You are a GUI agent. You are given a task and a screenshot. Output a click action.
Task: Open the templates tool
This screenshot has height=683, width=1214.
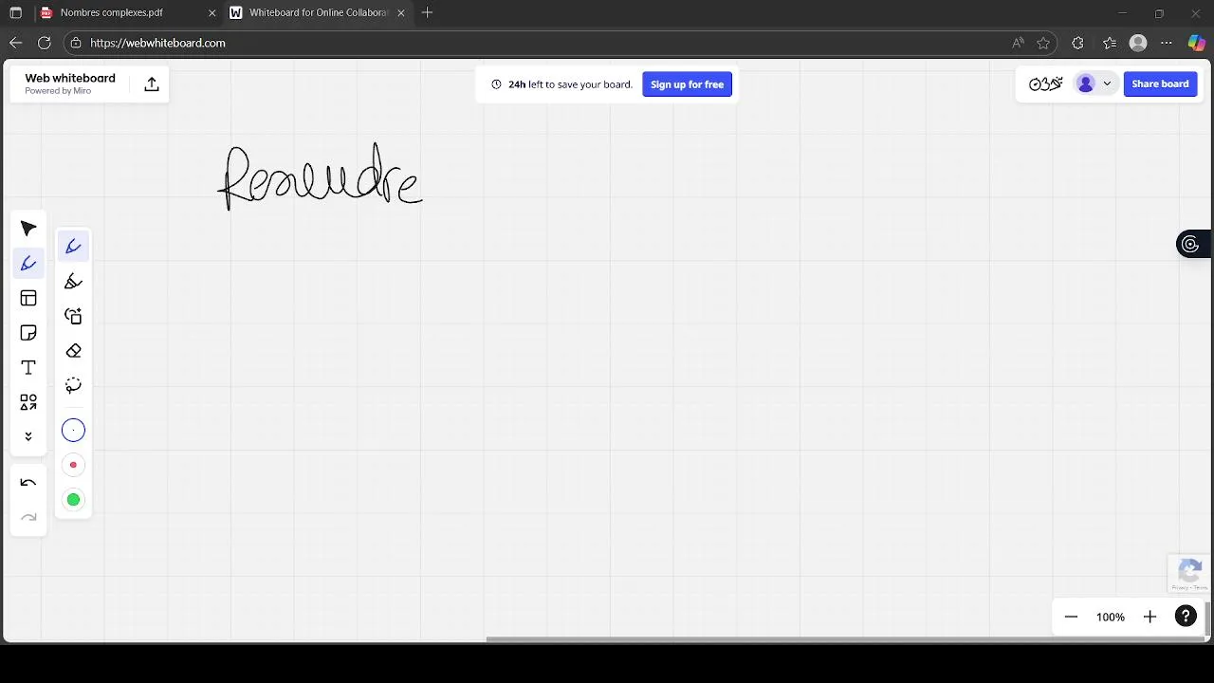[28, 299]
